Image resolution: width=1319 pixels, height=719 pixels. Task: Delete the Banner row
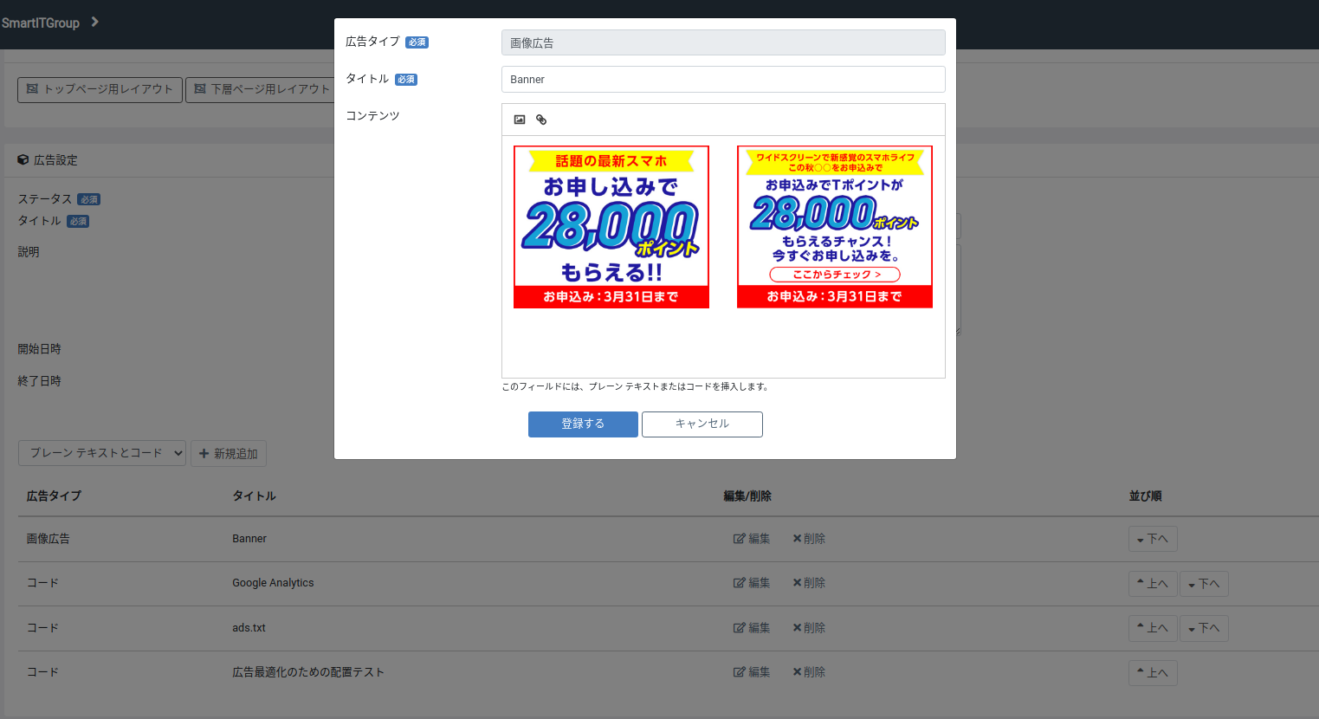coord(809,539)
